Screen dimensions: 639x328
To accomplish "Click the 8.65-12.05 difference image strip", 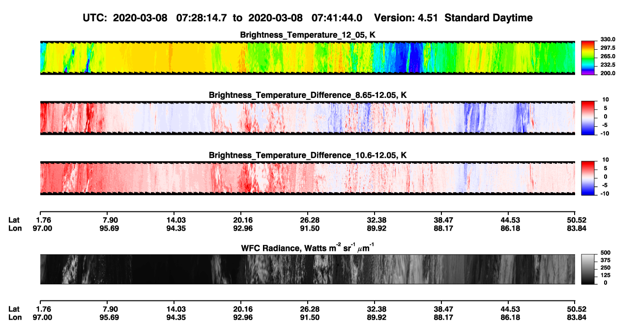I will (x=308, y=118).
